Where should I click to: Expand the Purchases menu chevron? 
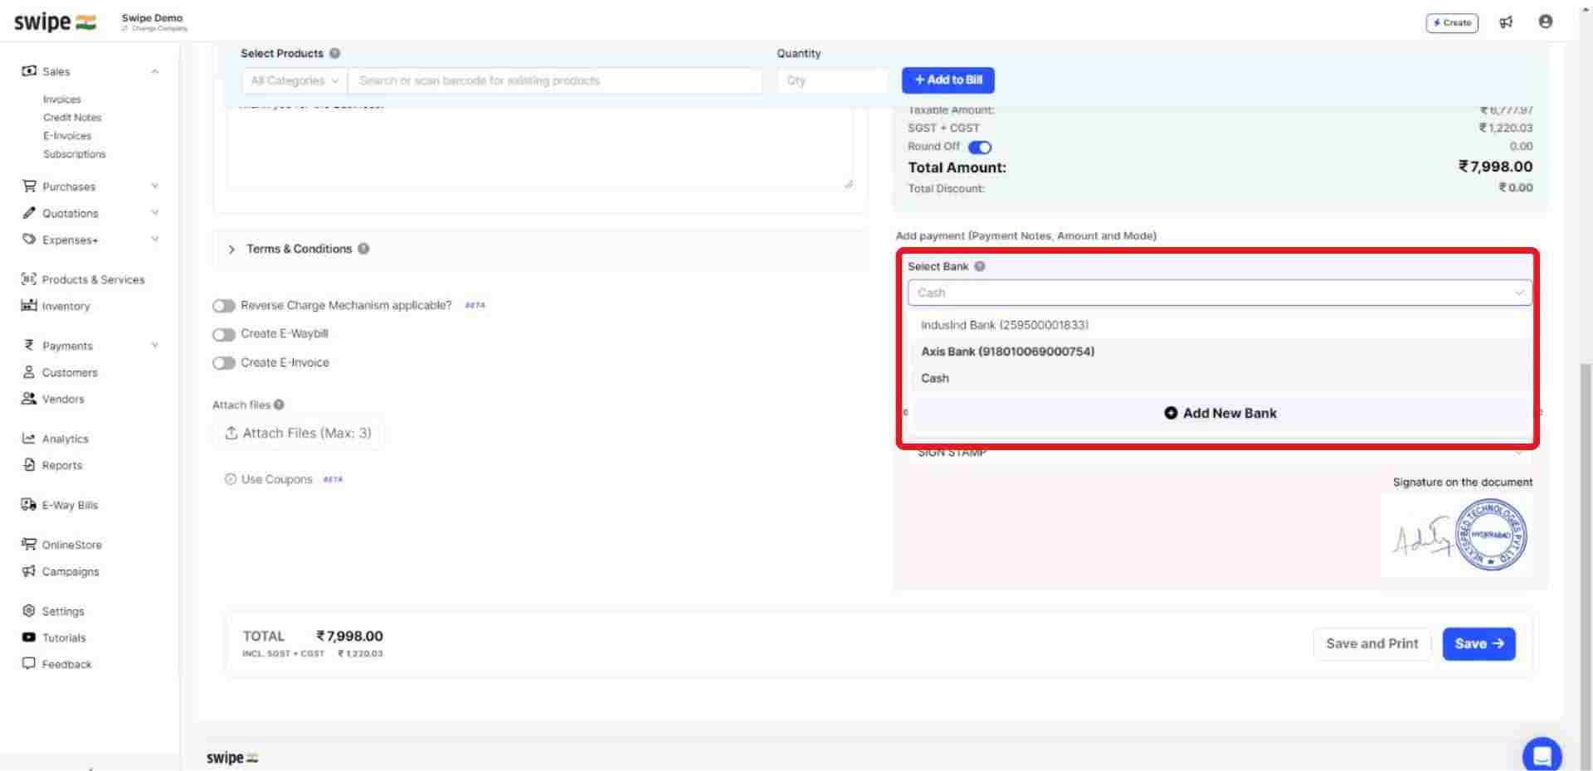(x=154, y=187)
